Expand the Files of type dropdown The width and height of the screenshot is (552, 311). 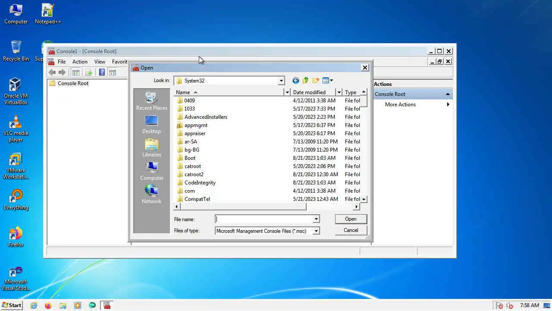pos(316,231)
